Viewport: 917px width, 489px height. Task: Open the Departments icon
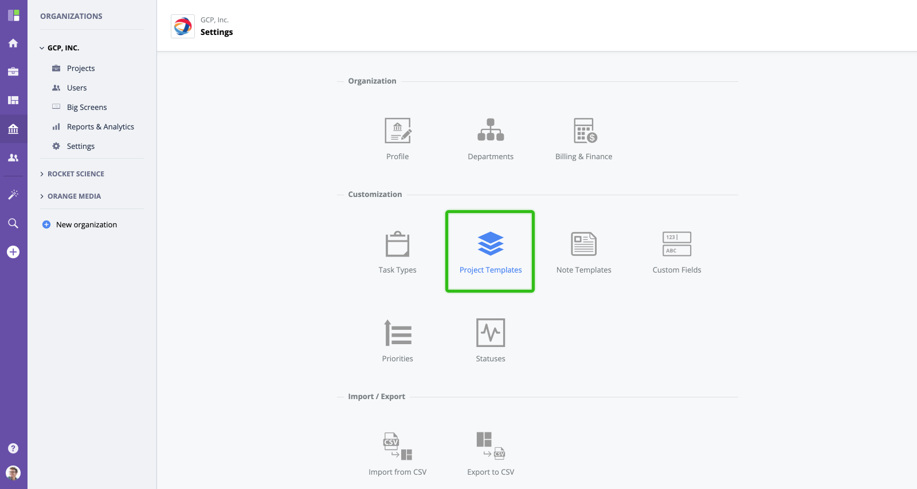click(491, 130)
